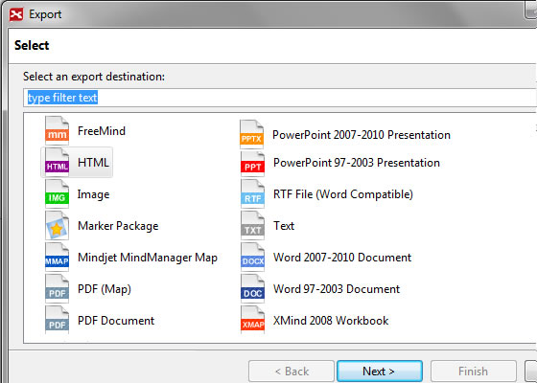
Task: Choose the DOCX Word 2007-2010 icon
Action: pos(252,258)
